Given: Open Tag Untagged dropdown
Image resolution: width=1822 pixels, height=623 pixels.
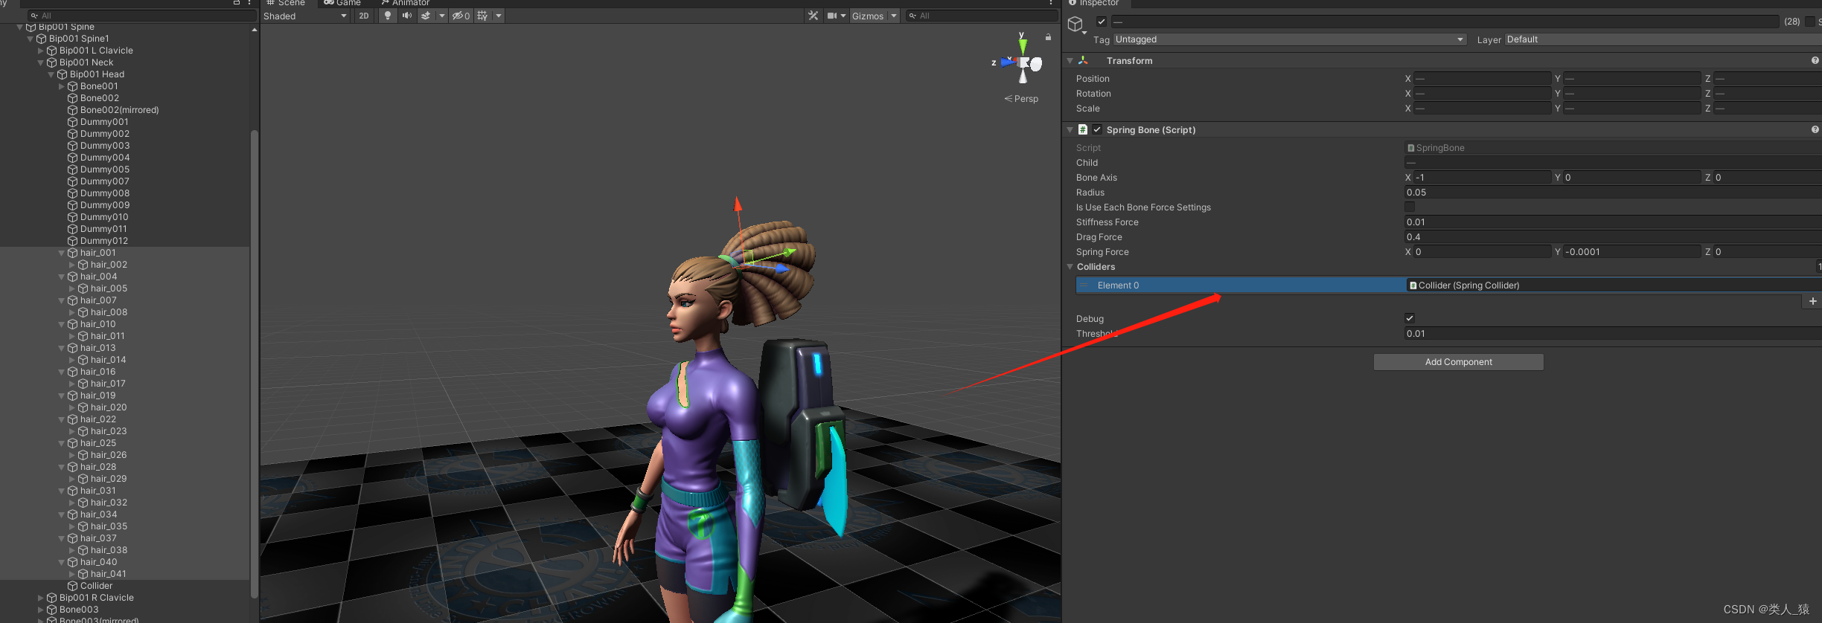Looking at the screenshot, I should pyautogui.click(x=1290, y=39).
